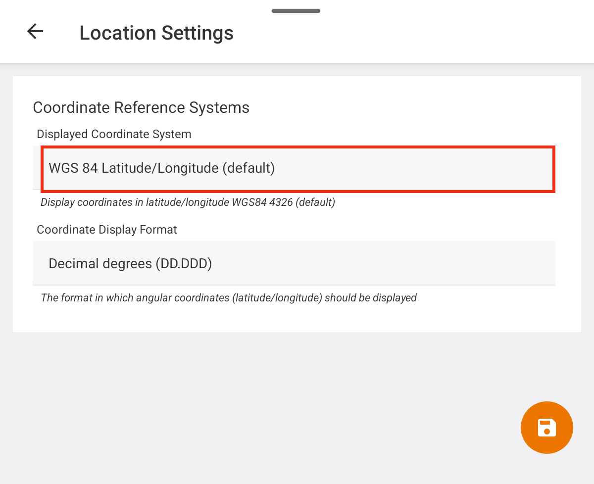Go back using the arrow icon
Image resolution: width=594 pixels, height=484 pixels.
tap(35, 32)
